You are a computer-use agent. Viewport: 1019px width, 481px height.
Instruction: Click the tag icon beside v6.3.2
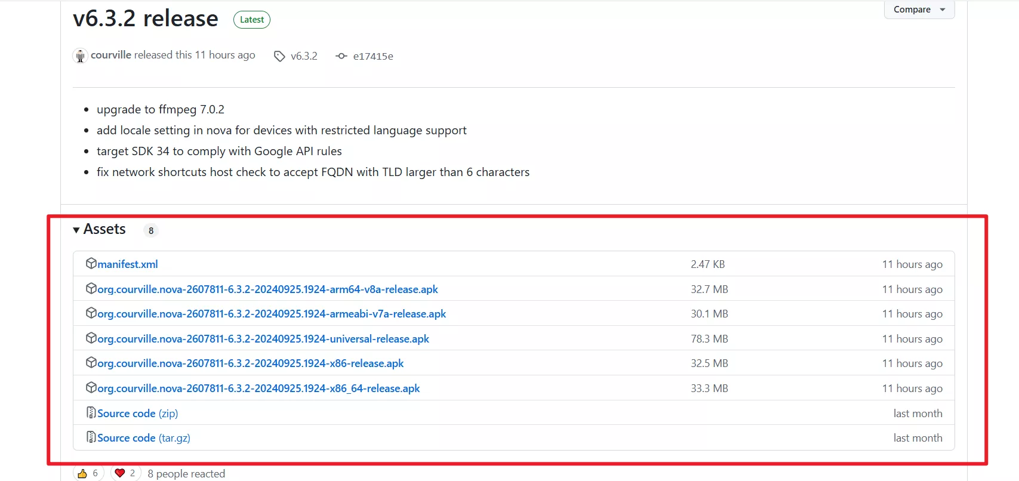[279, 56]
